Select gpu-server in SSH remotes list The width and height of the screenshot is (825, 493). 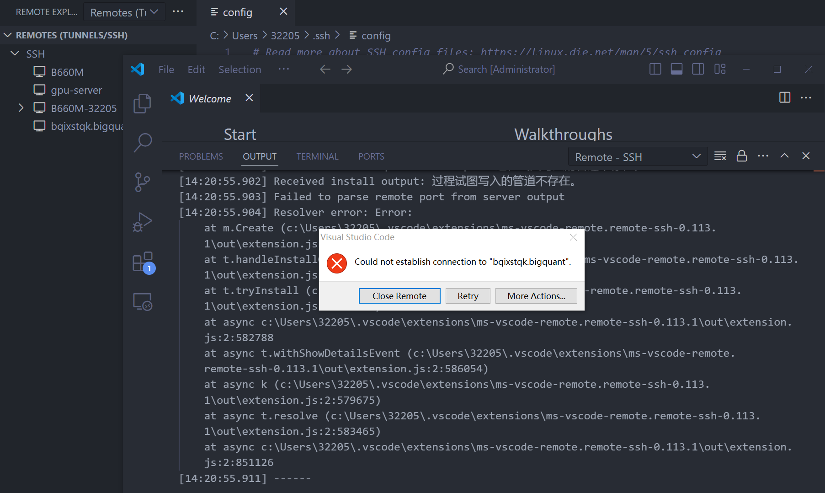point(76,90)
